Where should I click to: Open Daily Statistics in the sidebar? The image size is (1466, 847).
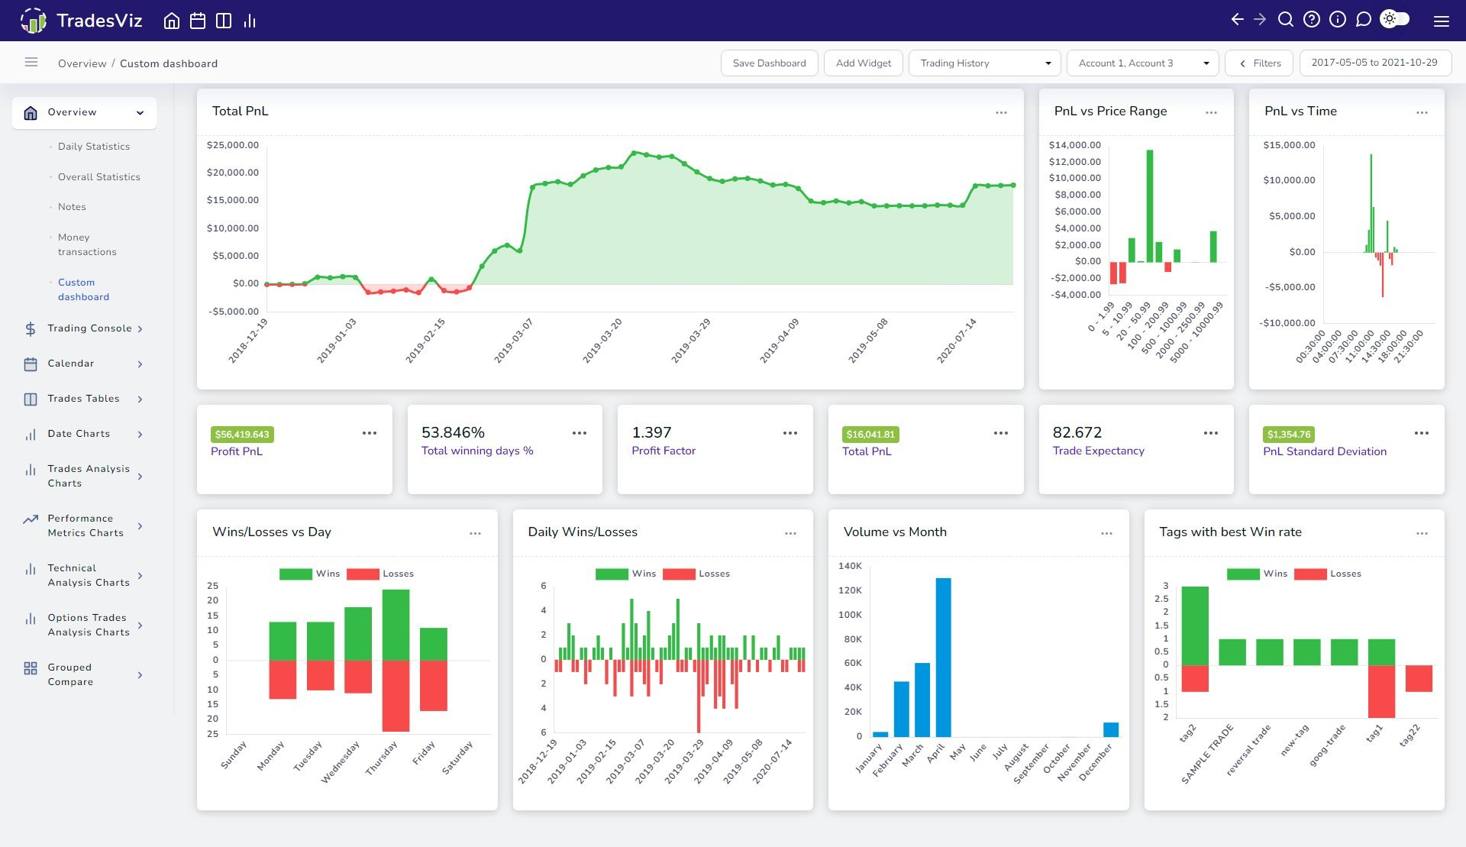coord(94,147)
